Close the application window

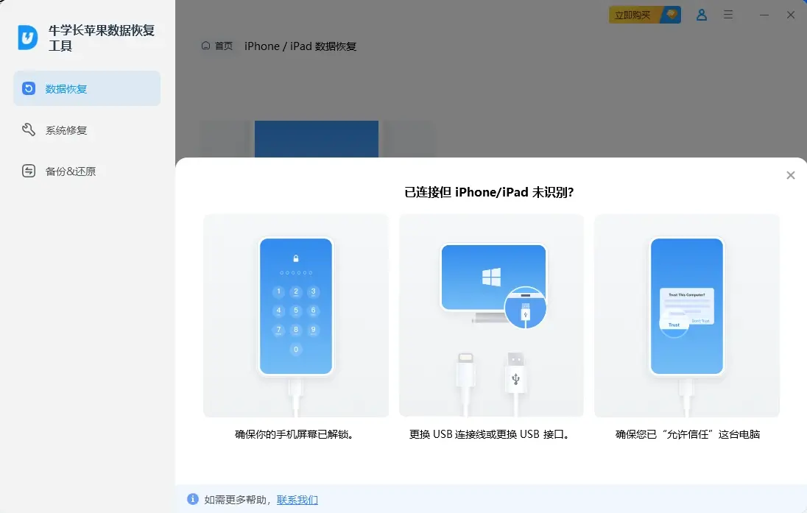pos(791,15)
